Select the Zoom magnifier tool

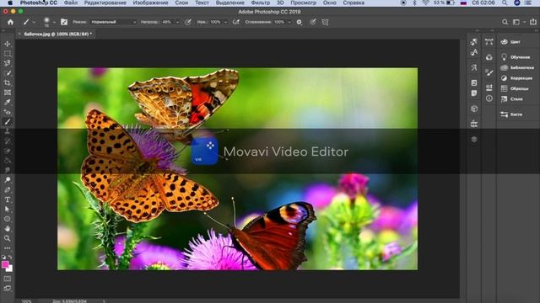8,238
